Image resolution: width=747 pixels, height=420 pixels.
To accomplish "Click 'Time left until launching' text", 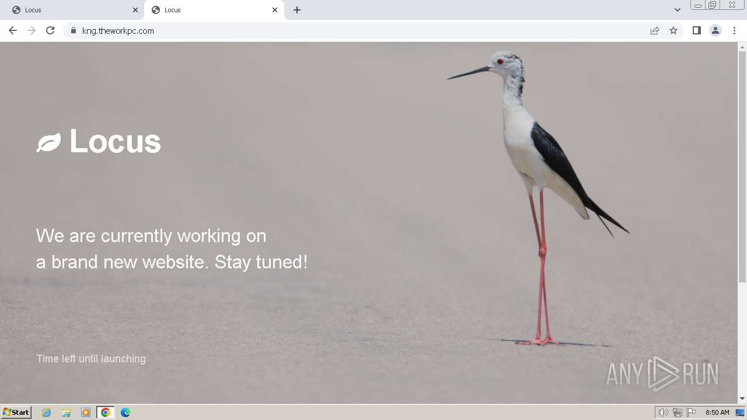I will tap(91, 359).
